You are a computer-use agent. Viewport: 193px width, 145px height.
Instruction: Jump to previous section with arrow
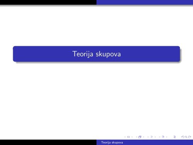[x=159, y=137]
